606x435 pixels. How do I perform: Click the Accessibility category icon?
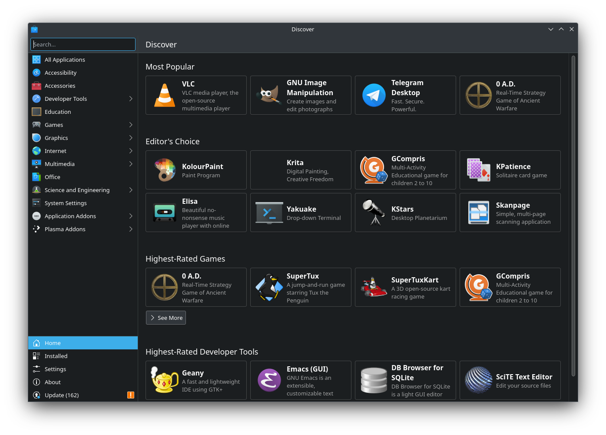click(x=36, y=73)
